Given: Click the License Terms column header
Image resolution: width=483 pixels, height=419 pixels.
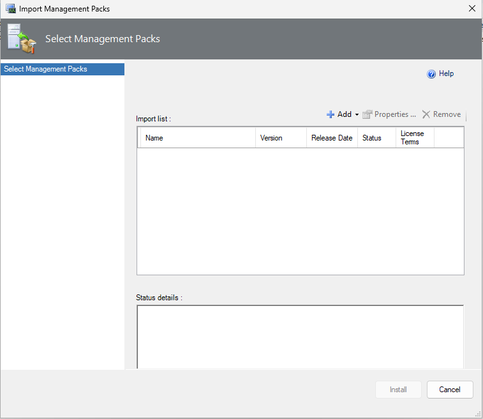Looking at the screenshot, I should [415, 138].
